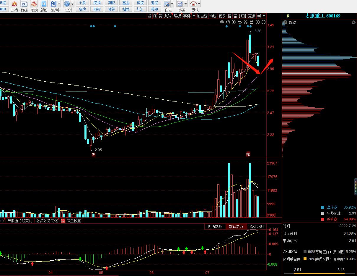Click the 指标说明 button
357x276 pixels.
point(256,227)
